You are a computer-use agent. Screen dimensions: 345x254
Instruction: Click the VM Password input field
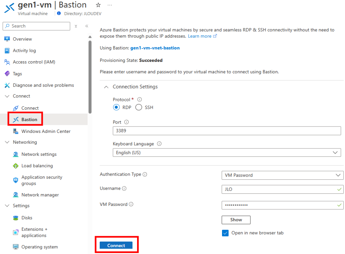coord(282,205)
